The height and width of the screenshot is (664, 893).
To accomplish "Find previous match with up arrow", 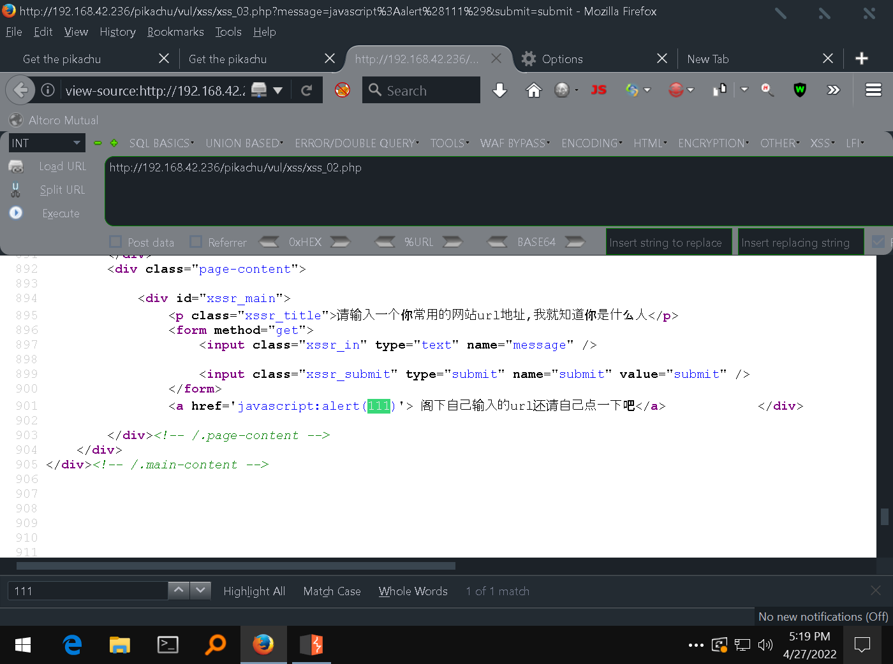I will tap(179, 591).
